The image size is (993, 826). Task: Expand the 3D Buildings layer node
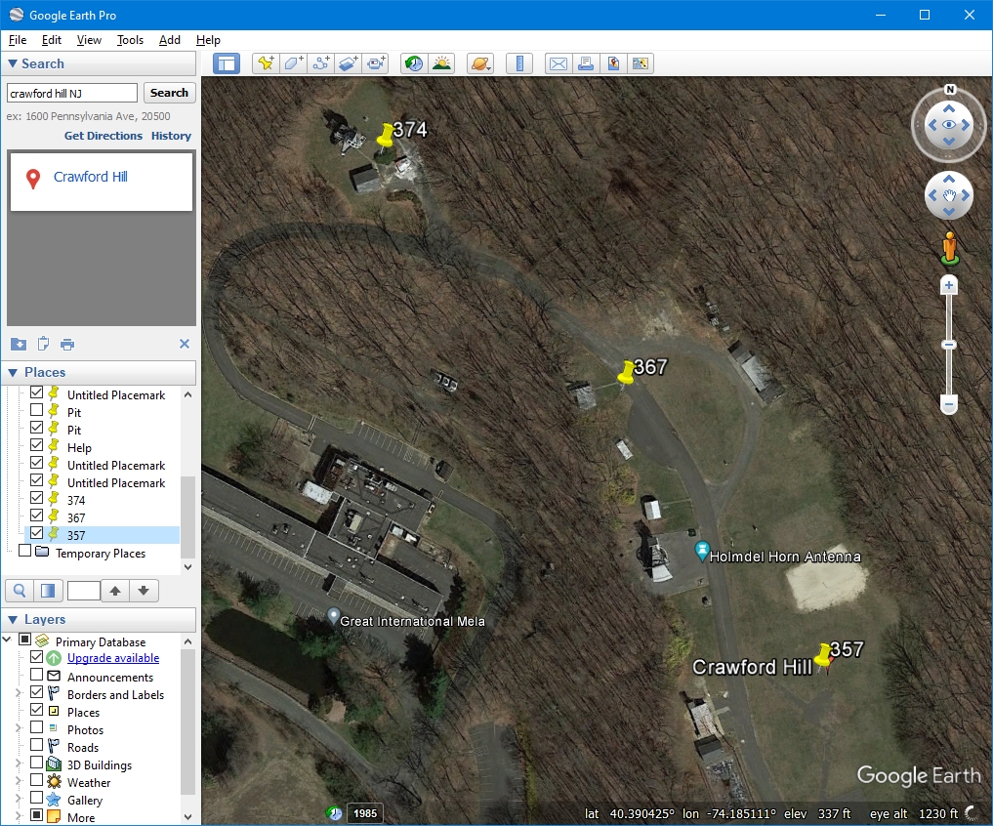19,764
